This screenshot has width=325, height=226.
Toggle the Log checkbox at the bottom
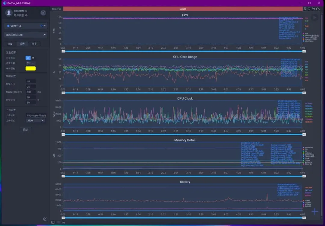point(59,222)
